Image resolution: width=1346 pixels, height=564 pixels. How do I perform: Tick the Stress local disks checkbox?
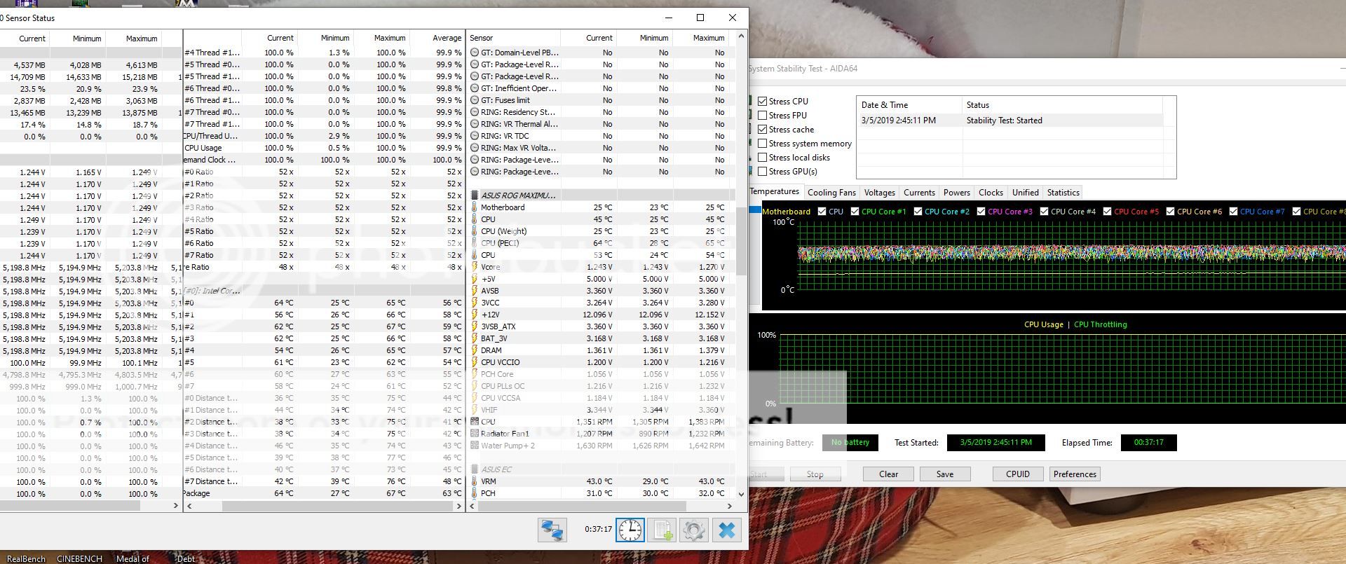[762, 158]
